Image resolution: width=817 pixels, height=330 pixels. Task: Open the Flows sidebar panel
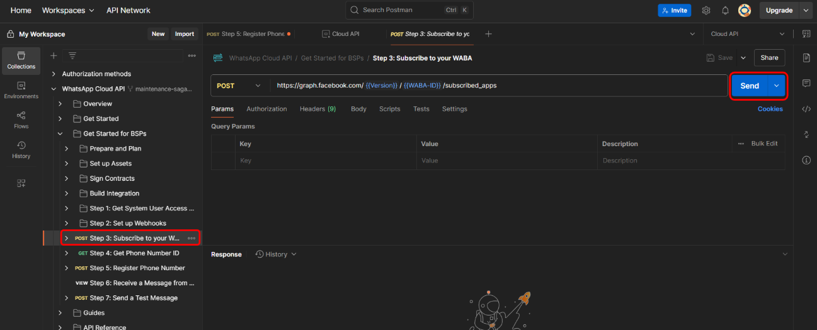tap(21, 120)
